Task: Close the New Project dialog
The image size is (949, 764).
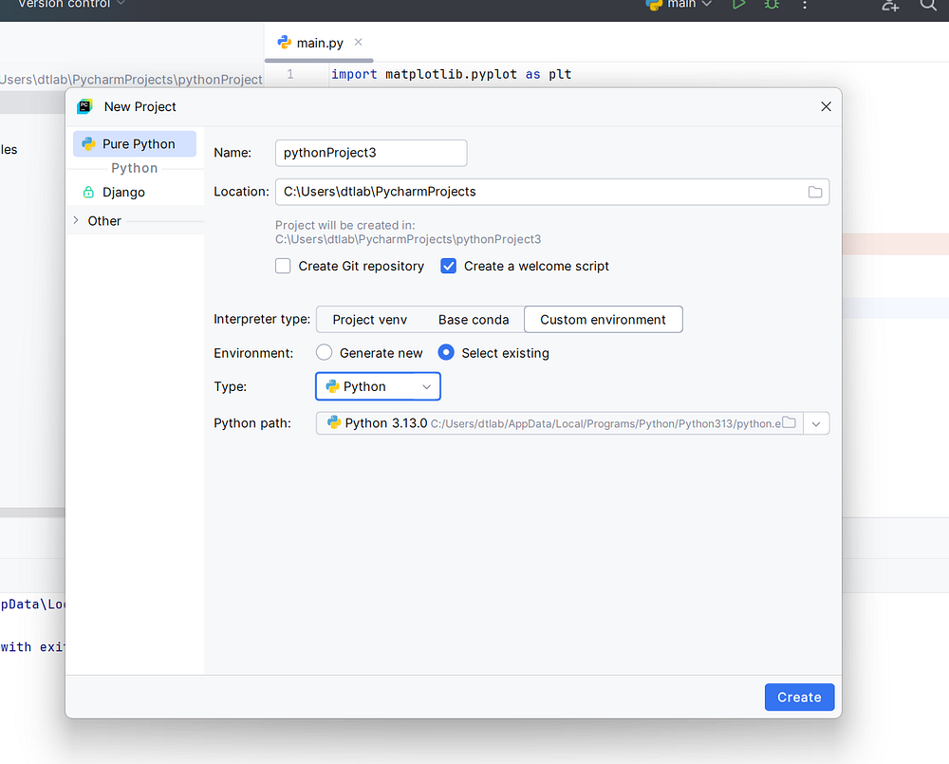Action: pyautogui.click(x=826, y=106)
